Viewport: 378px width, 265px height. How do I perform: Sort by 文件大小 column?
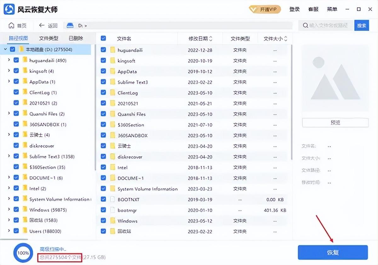click(x=276, y=39)
